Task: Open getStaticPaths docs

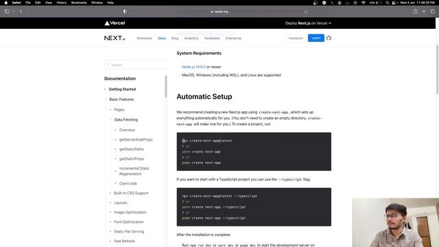Action: tap(131, 149)
